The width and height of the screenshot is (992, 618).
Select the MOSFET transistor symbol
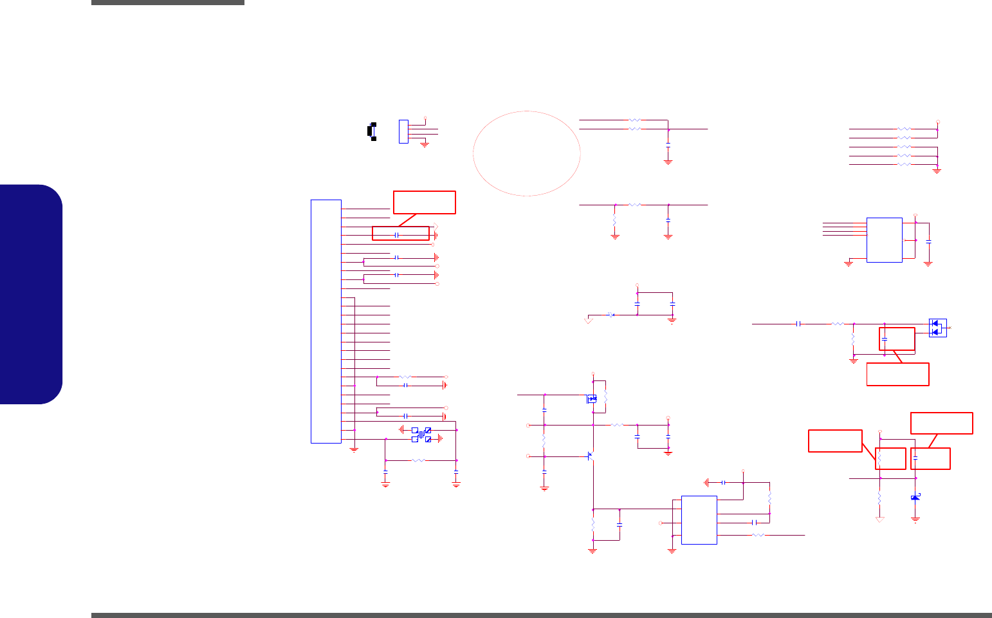click(592, 399)
